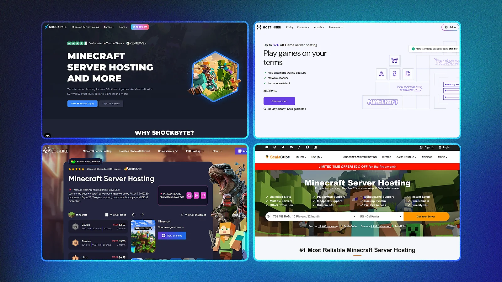Click the Quadro plan hexagon icon
502x282 pixels.
[75, 243]
